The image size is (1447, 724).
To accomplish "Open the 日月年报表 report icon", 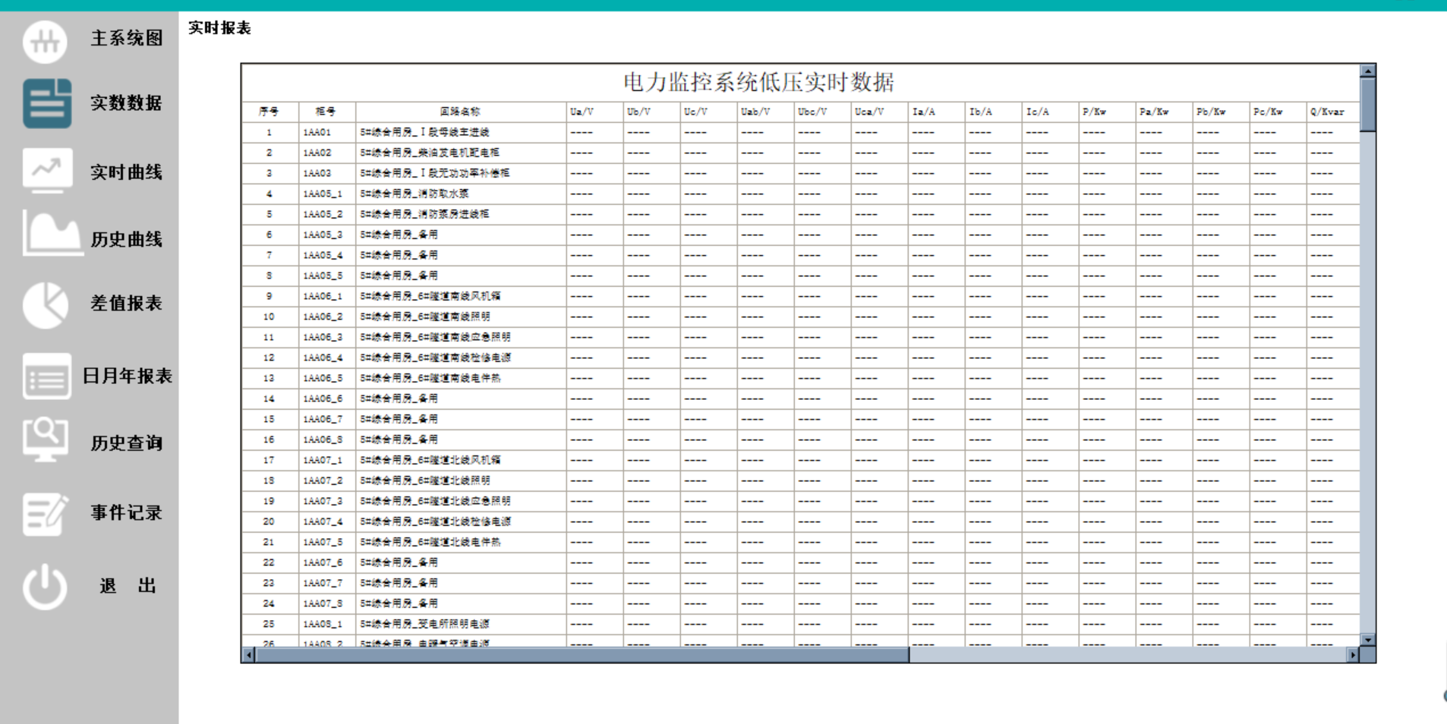I will 46,376.
